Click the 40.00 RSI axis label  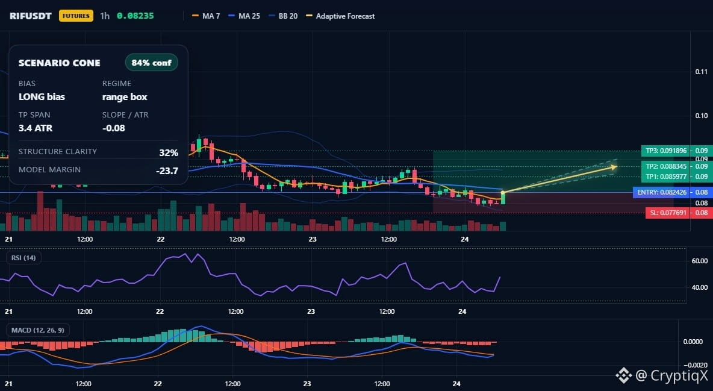tap(699, 287)
